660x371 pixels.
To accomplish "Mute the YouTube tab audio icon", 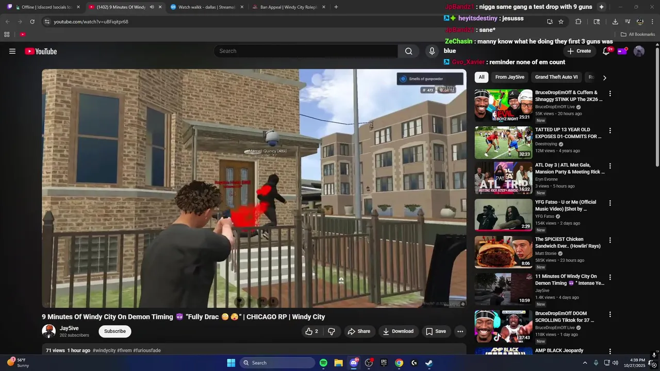I will coord(152,7).
